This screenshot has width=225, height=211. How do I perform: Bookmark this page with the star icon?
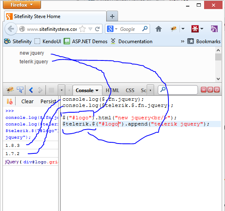tap(82, 29)
